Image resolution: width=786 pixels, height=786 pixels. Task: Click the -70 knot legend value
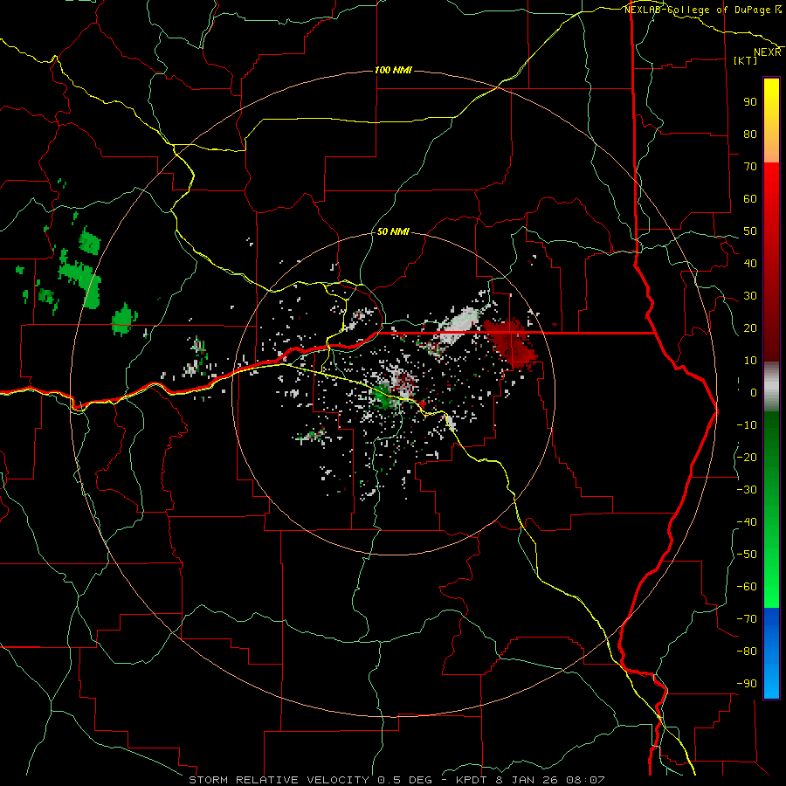(x=747, y=619)
